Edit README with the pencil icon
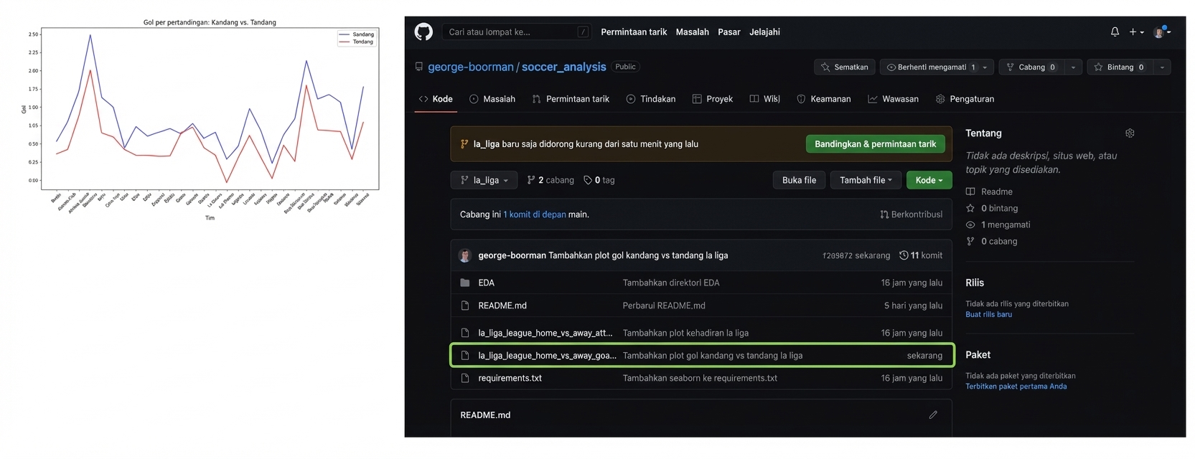 [x=933, y=415]
